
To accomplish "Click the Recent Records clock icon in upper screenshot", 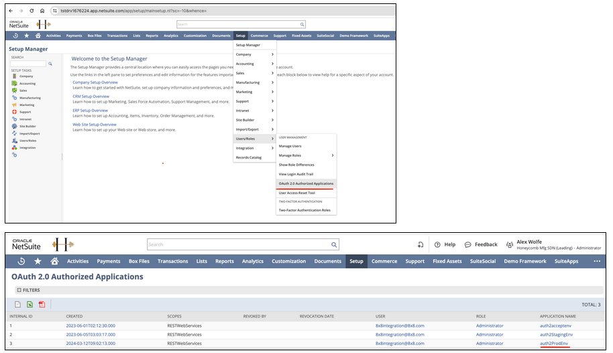I will pos(15,36).
